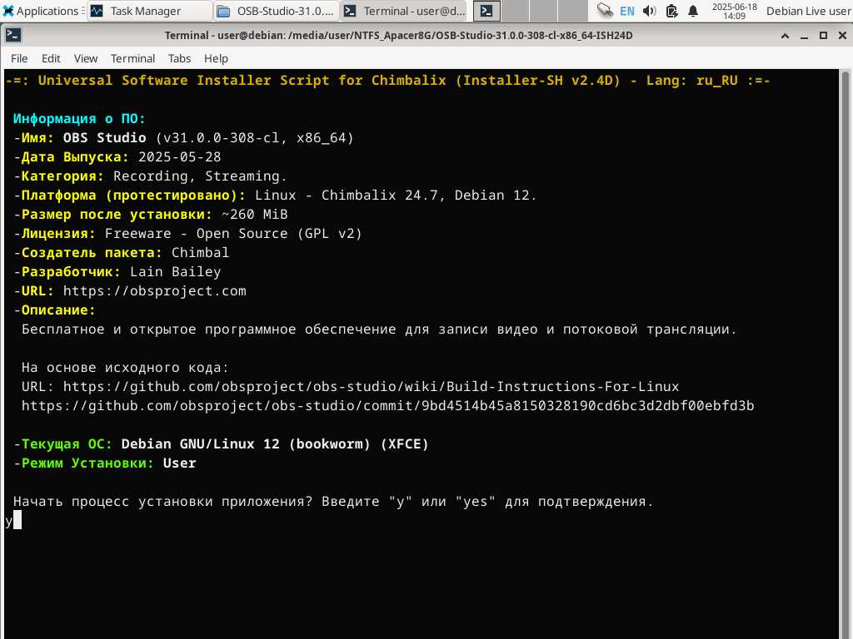
Task: Click the "Freeware - Open Source (GPL v2)" text
Action: pyautogui.click(x=233, y=233)
